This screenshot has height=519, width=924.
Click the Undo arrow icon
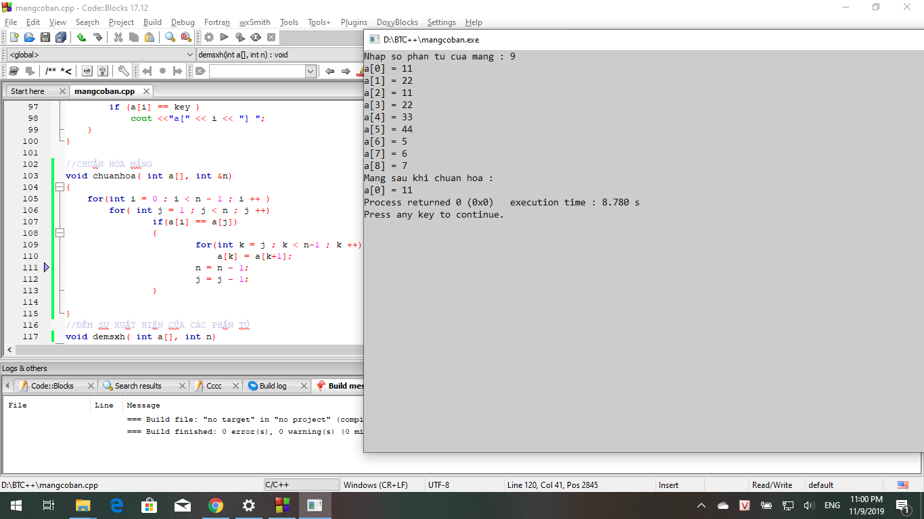coord(81,37)
